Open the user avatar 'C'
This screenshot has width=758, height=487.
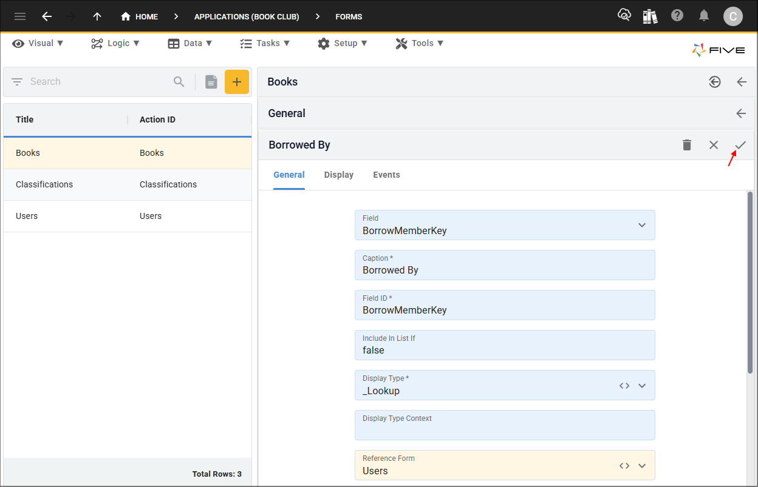pos(733,16)
